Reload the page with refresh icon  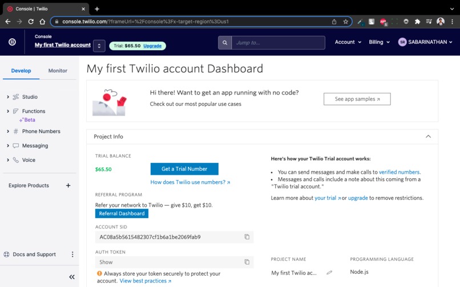click(31, 22)
